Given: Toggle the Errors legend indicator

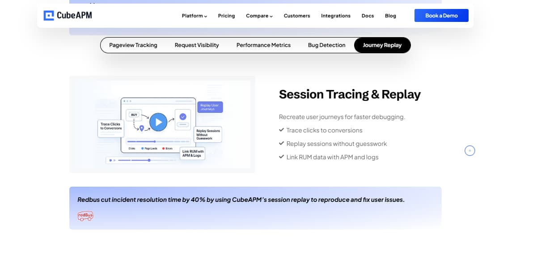Looking at the screenshot, I should coord(164,148).
